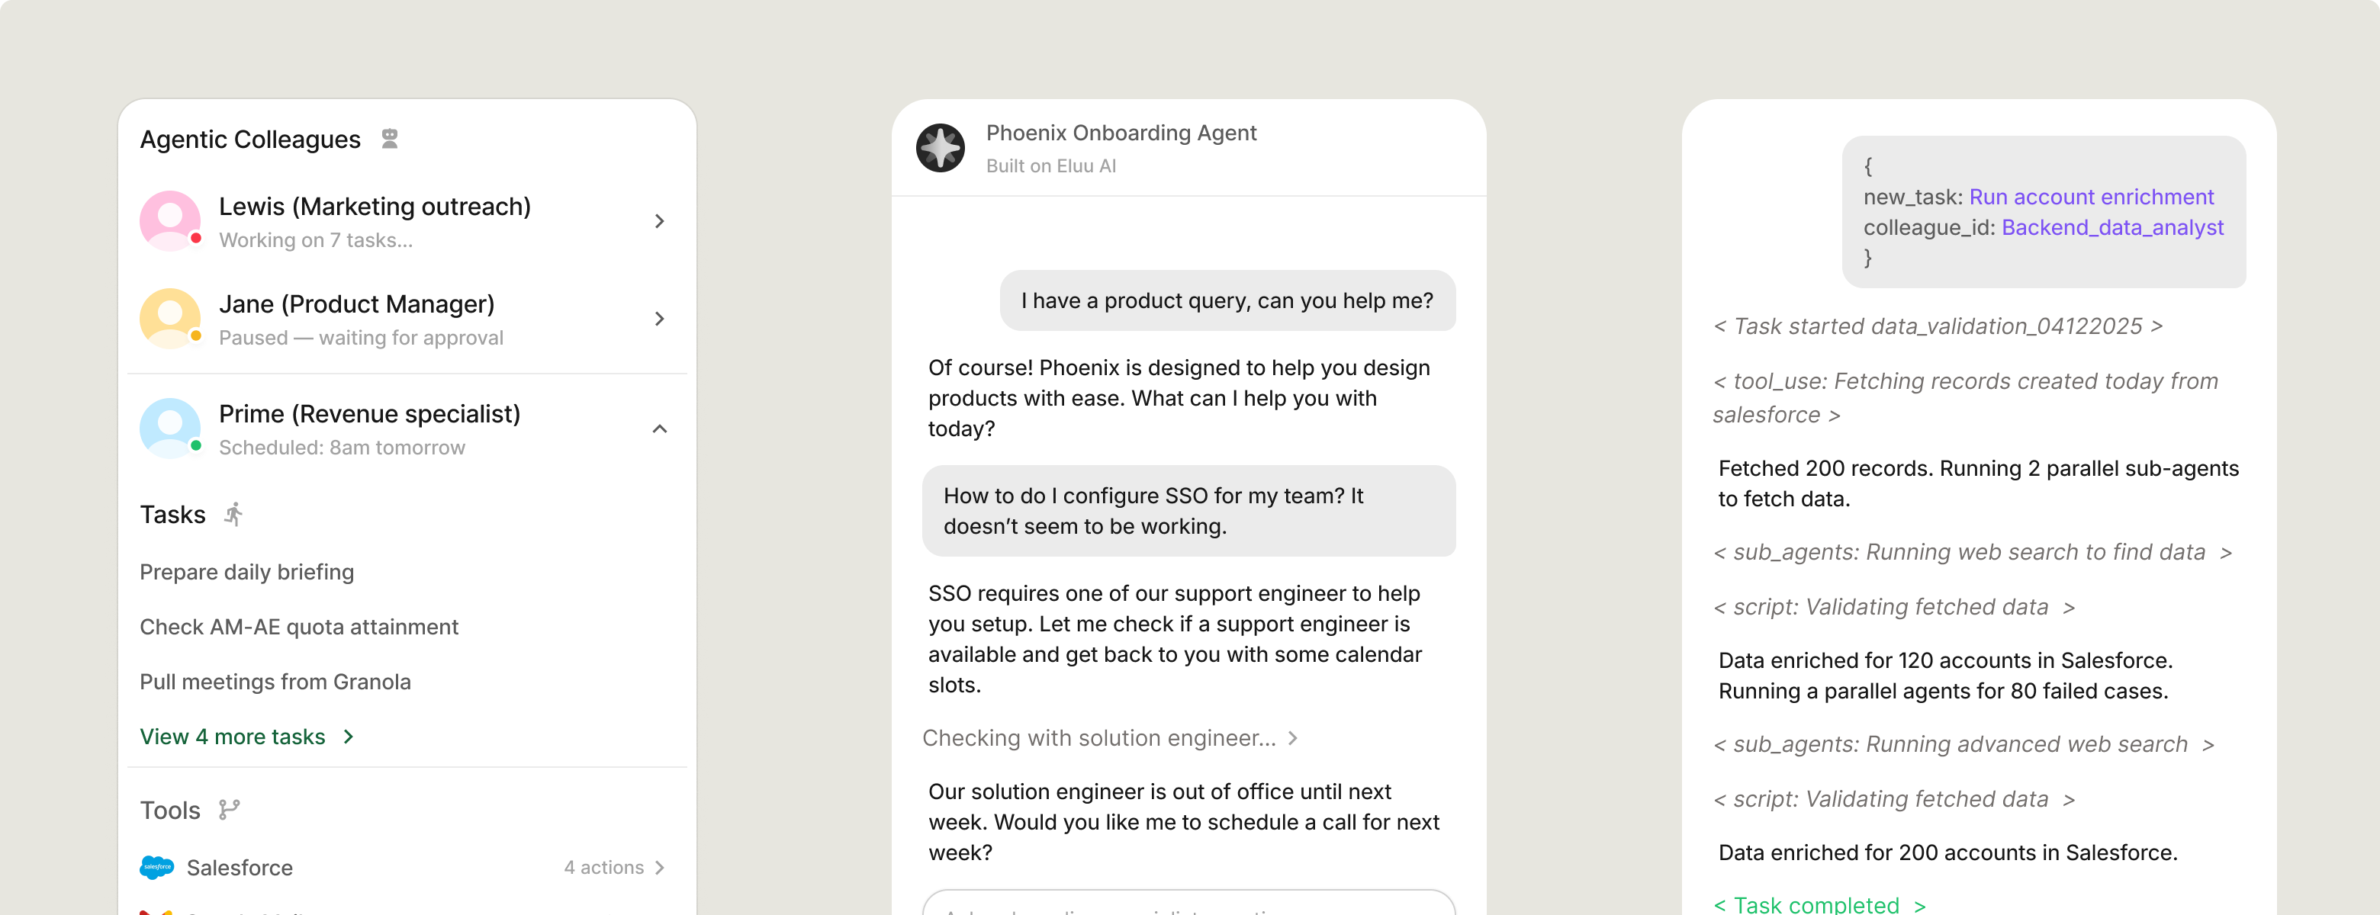This screenshot has height=915, width=2380.
Task: Click Lewis's pink avatar icon
Action: point(170,220)
